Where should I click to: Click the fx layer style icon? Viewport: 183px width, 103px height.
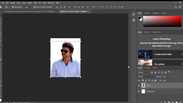pos(165,102)
